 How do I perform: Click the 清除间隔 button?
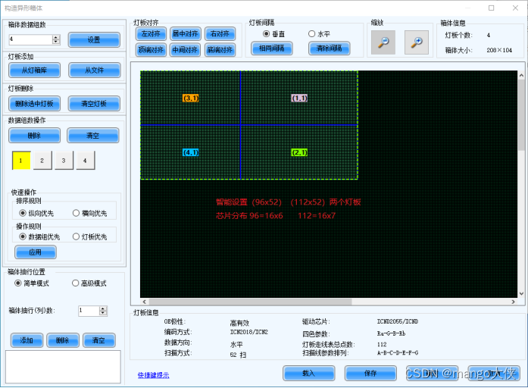tap(329, 48)
